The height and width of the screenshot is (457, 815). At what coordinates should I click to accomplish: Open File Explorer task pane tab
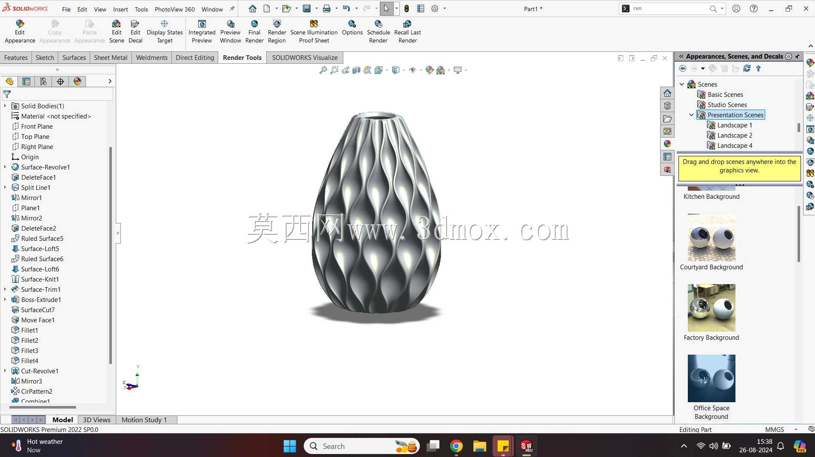667,119
